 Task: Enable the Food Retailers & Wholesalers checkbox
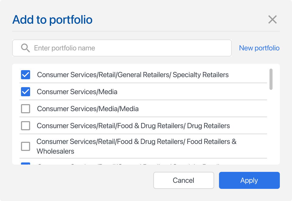26,146
